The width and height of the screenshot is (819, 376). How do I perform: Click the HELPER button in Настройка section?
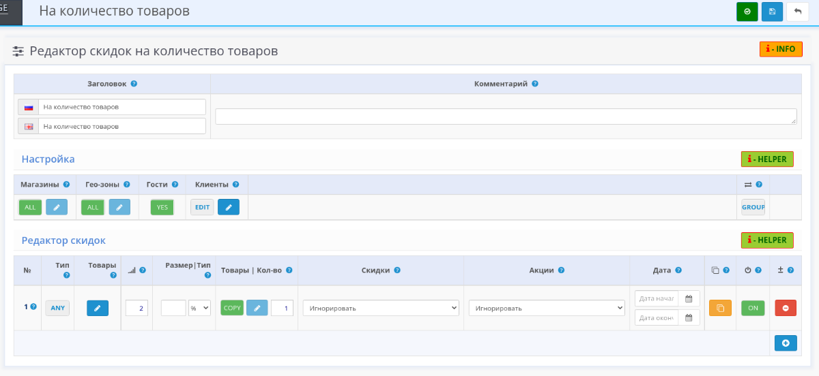[767, 159]
